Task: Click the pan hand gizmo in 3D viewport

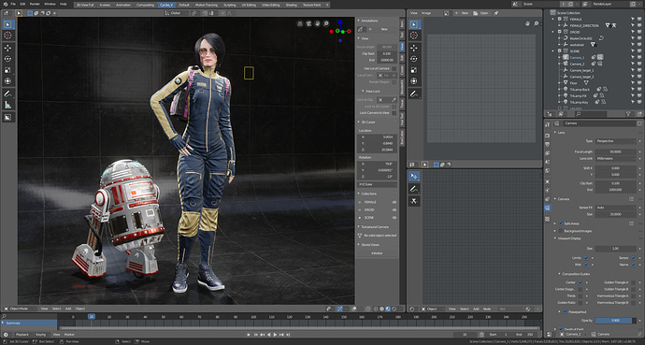Action: (317, 24)
